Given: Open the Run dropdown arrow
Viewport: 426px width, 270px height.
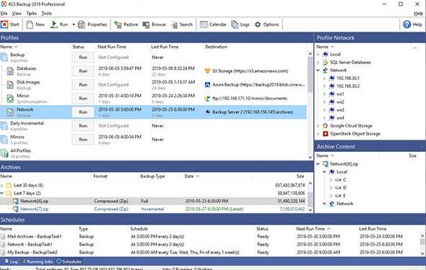Looking at the screenshot, I should tap(74, 24).
